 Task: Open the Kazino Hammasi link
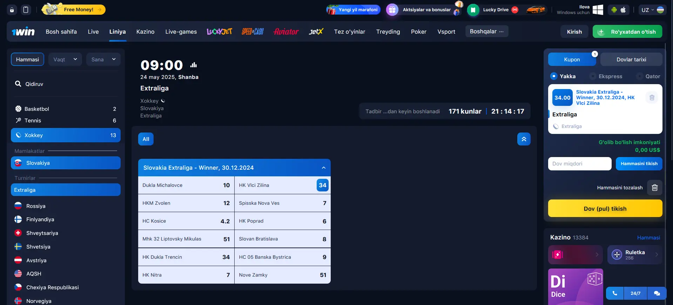(x=648, y=237)
